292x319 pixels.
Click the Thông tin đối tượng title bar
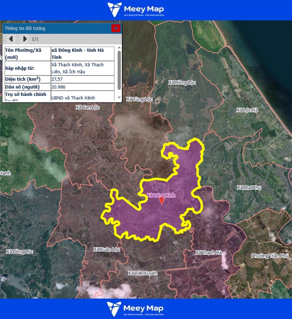coord(56,28)
